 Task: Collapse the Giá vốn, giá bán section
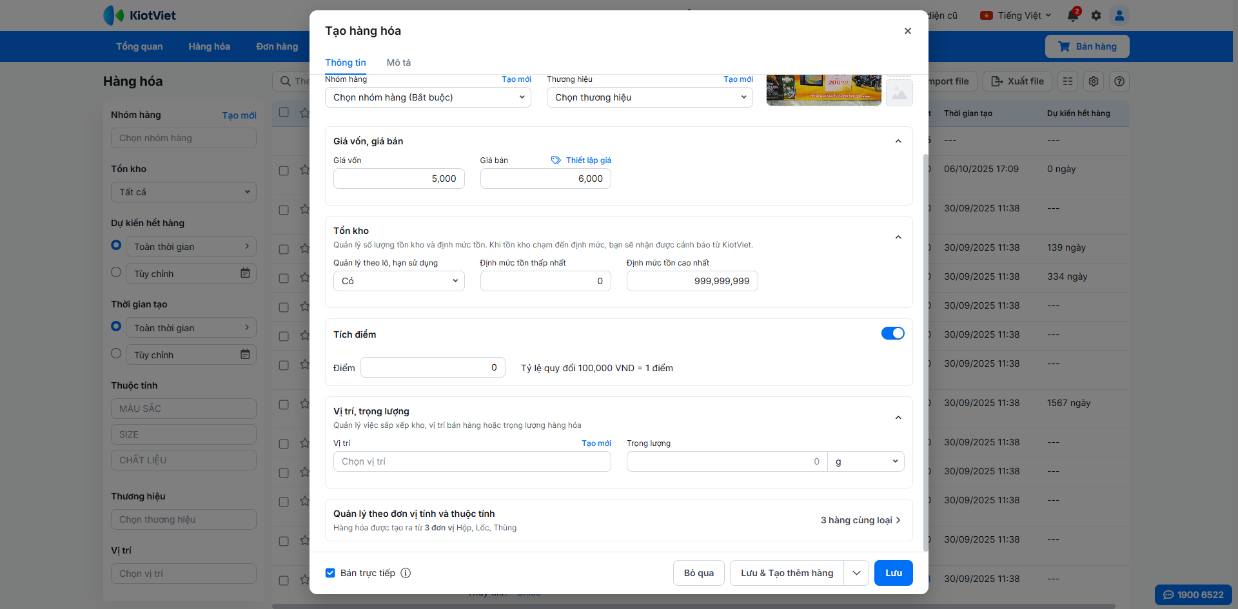[898, 141]
